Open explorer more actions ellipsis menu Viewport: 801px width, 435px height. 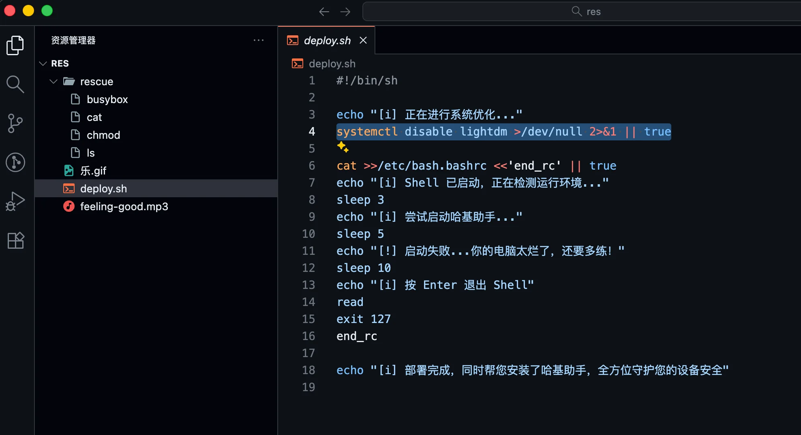258,40
